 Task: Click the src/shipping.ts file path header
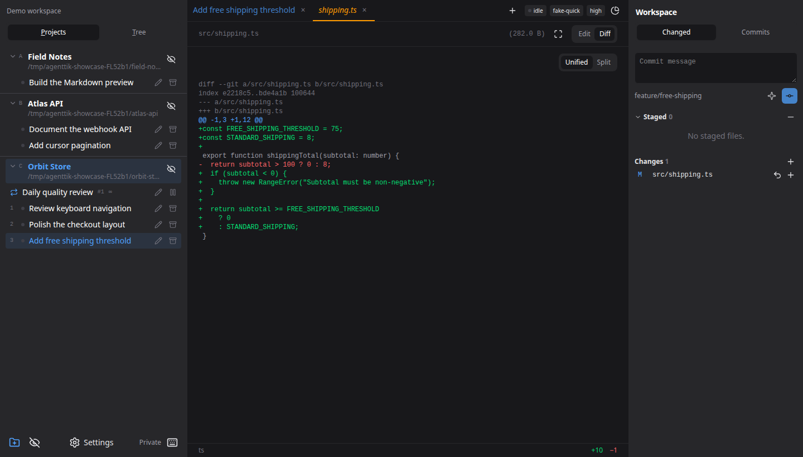(229, 34)
